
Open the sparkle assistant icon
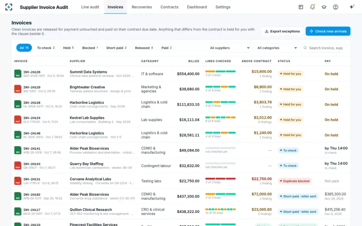tap(352, 7)
